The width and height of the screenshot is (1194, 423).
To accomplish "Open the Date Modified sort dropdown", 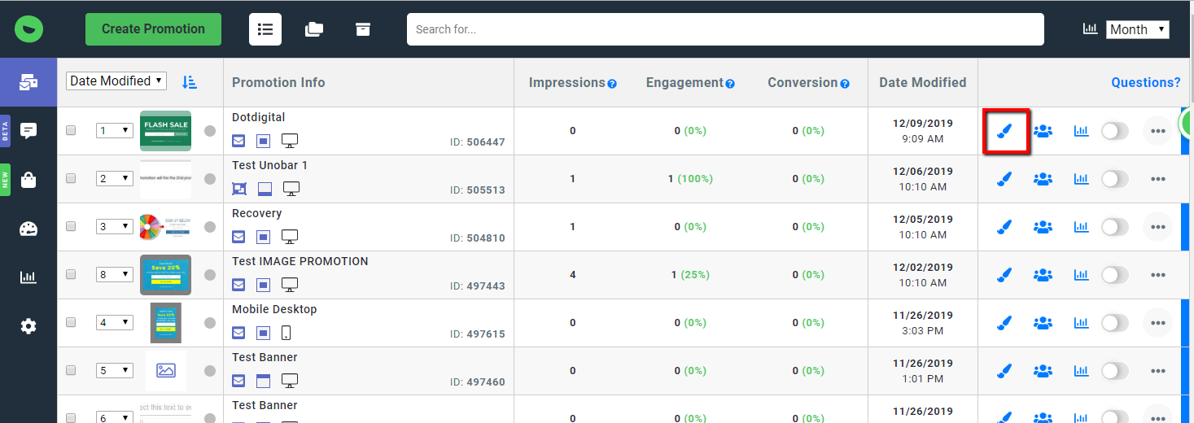I will [x=116, y=81].
